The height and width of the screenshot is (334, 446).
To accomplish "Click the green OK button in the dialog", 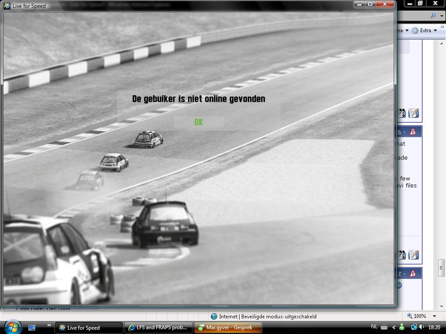I will click(x=199, y=122).
